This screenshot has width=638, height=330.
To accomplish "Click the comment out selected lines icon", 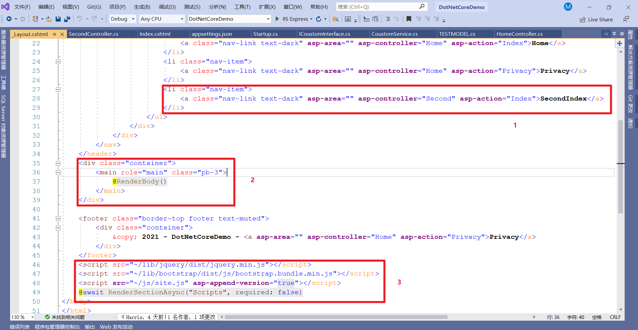I will (388, 19).
